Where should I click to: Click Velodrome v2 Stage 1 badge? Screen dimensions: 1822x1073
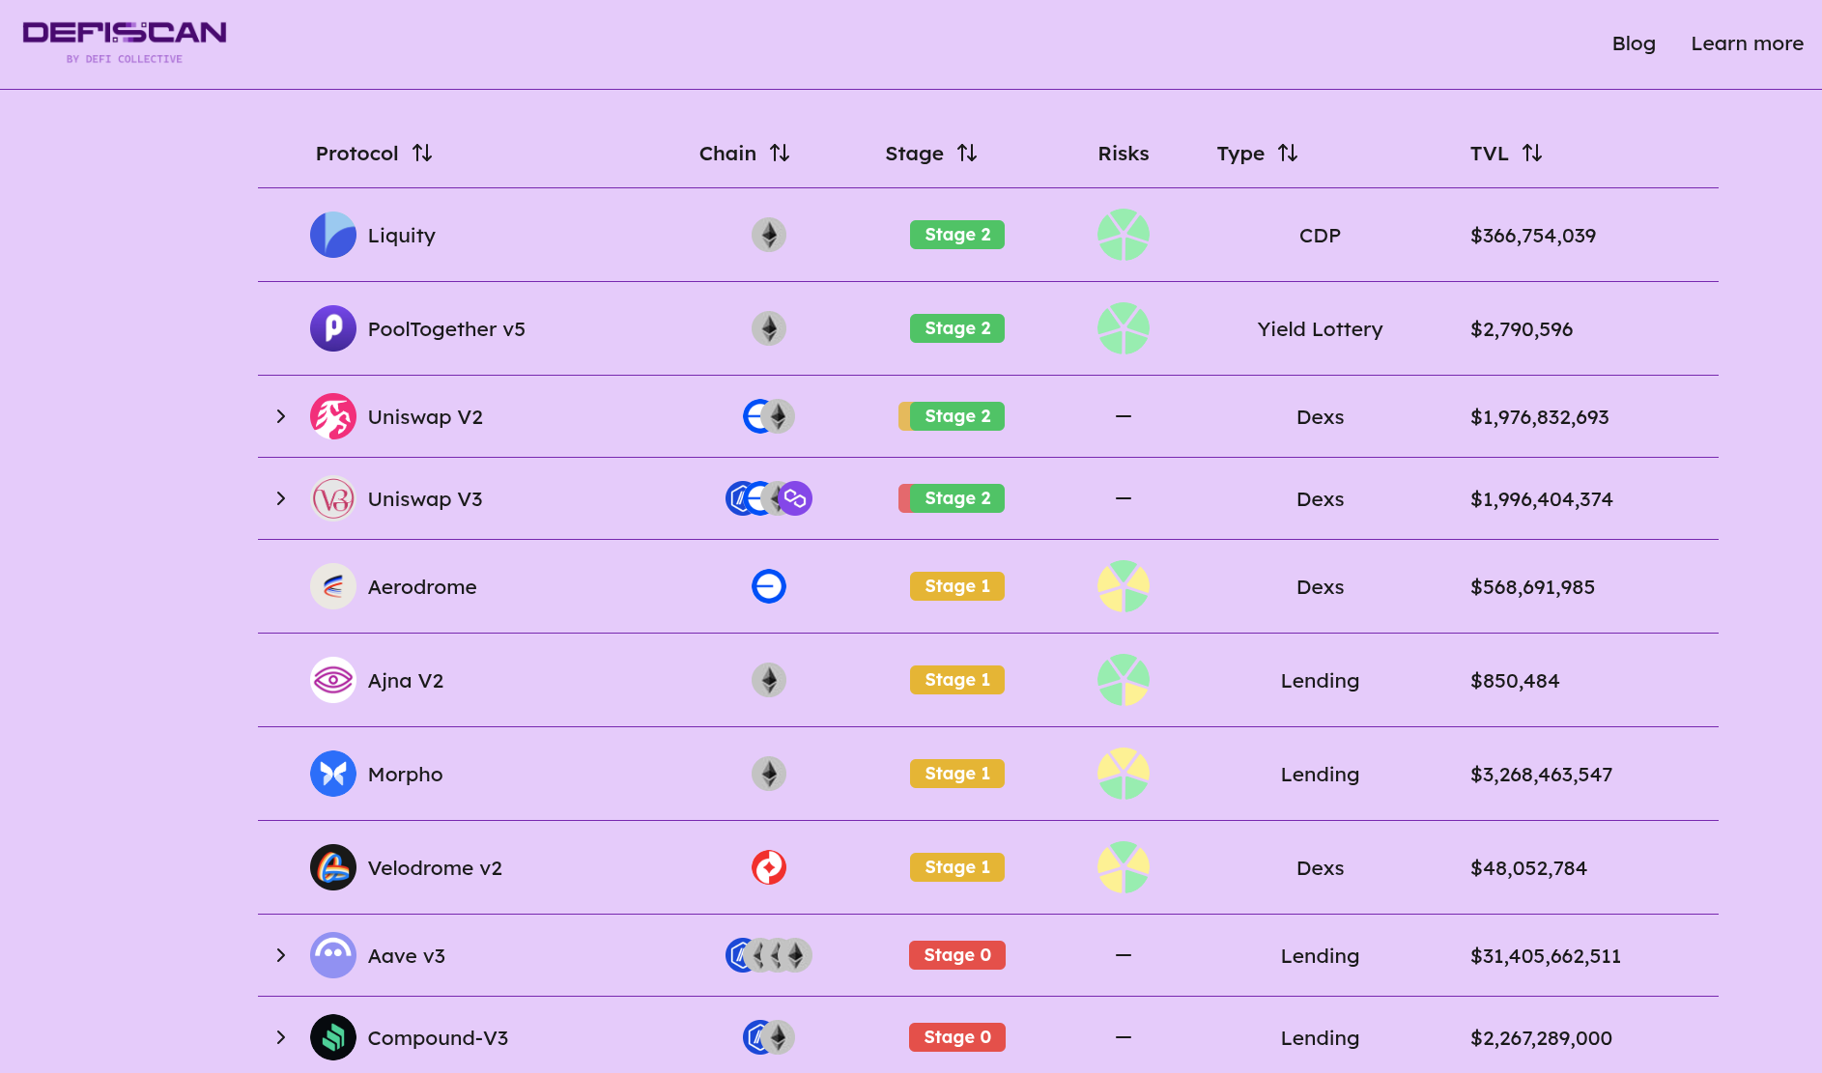coord(957,867)
